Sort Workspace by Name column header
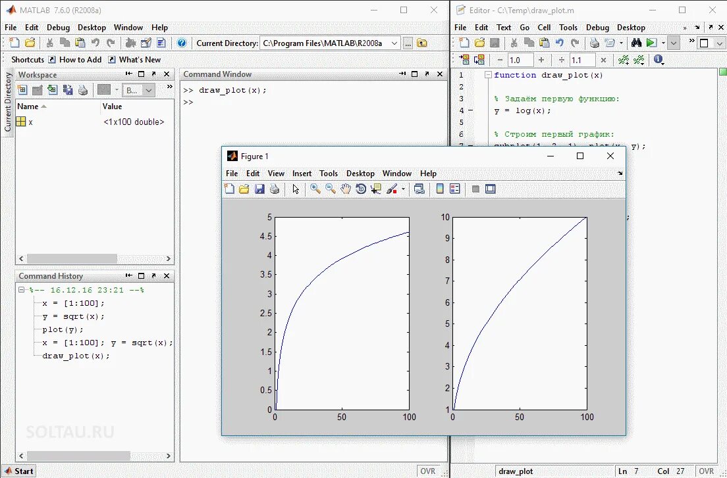 pos(57,107)
